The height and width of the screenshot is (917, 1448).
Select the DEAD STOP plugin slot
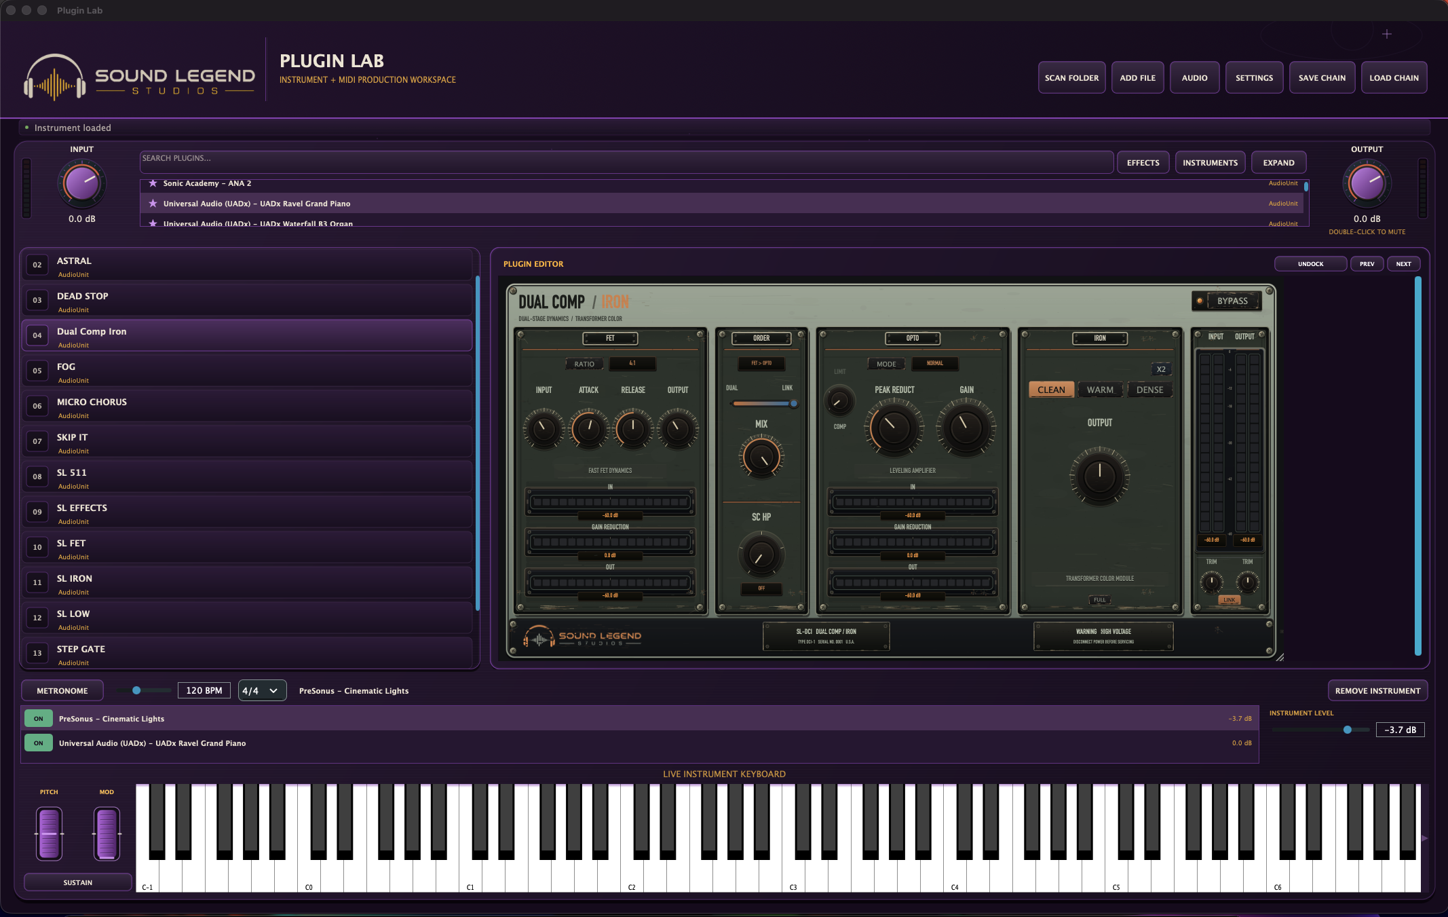(247, 301)
